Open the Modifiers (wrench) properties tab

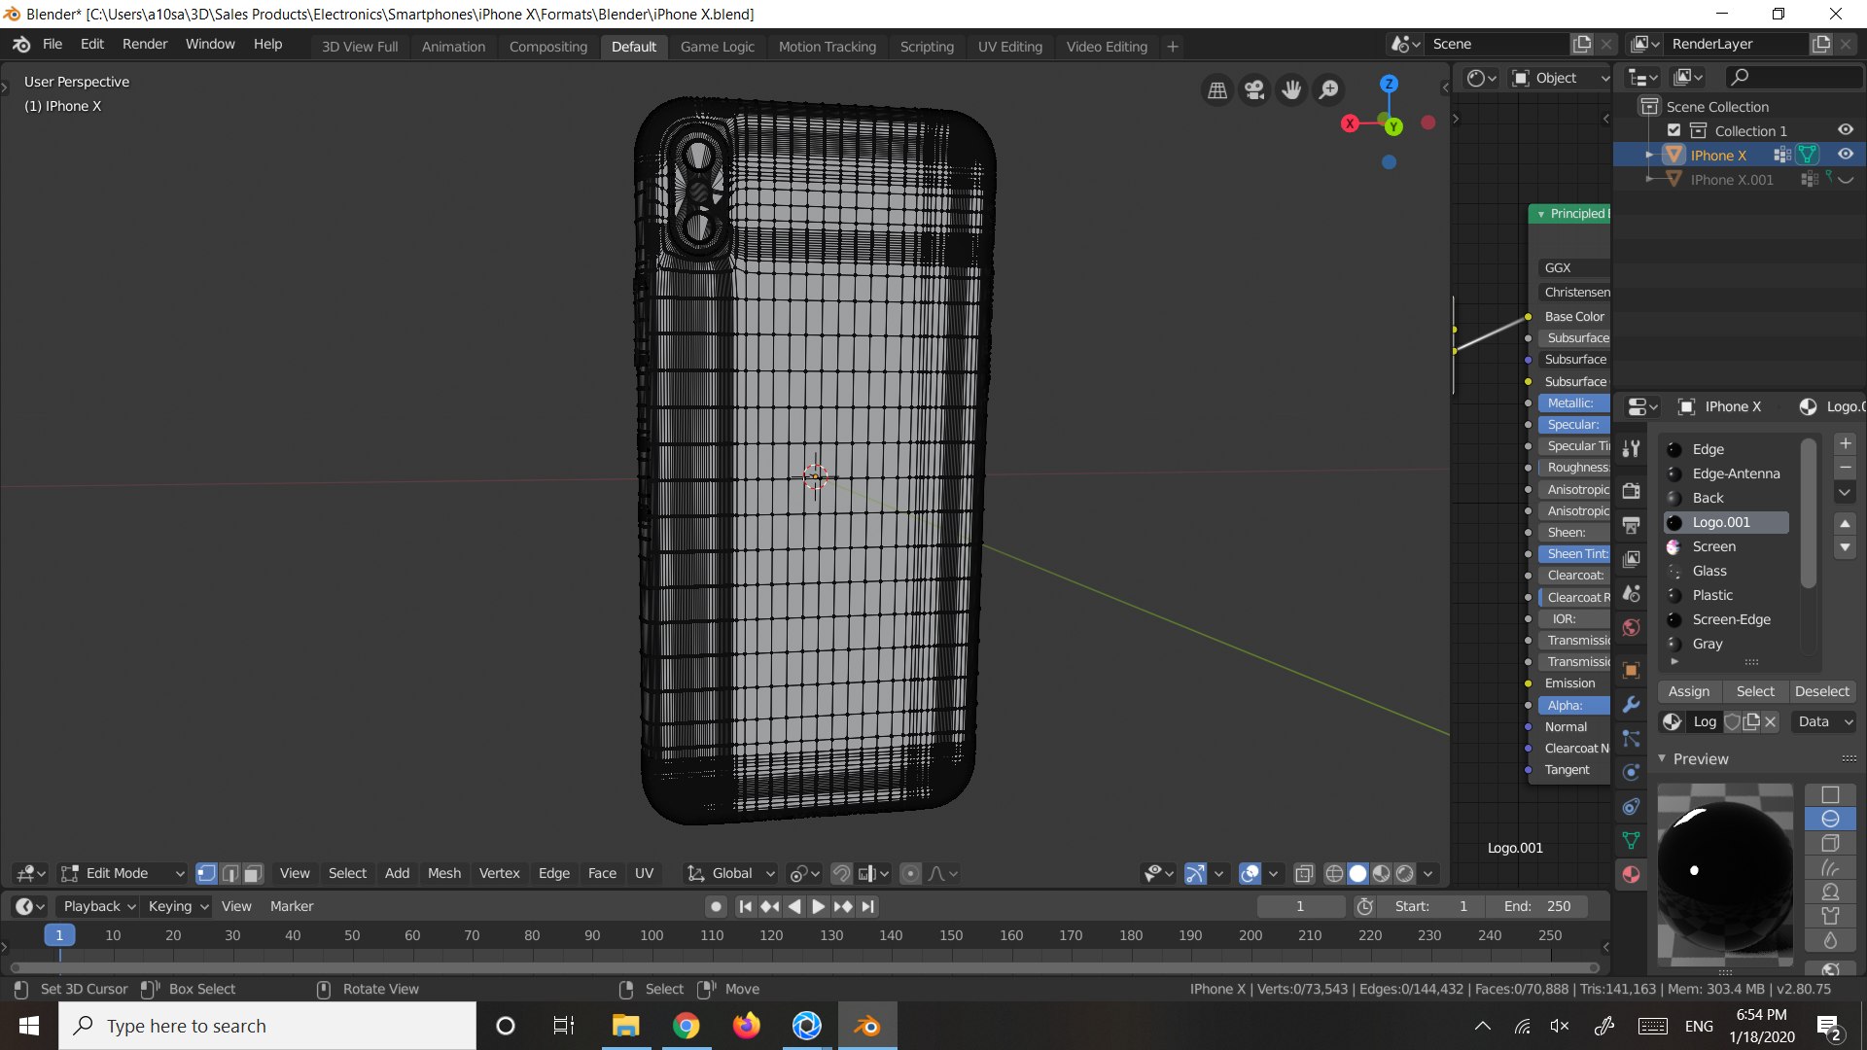click(1632, 704)
